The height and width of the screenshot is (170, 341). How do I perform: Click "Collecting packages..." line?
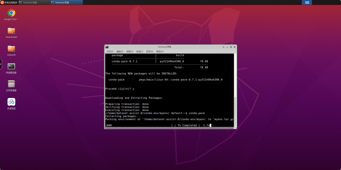point(123,116)
